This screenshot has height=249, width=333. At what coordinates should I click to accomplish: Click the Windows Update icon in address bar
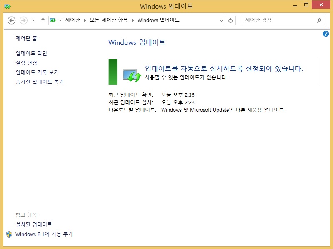[x=53, y=20]
